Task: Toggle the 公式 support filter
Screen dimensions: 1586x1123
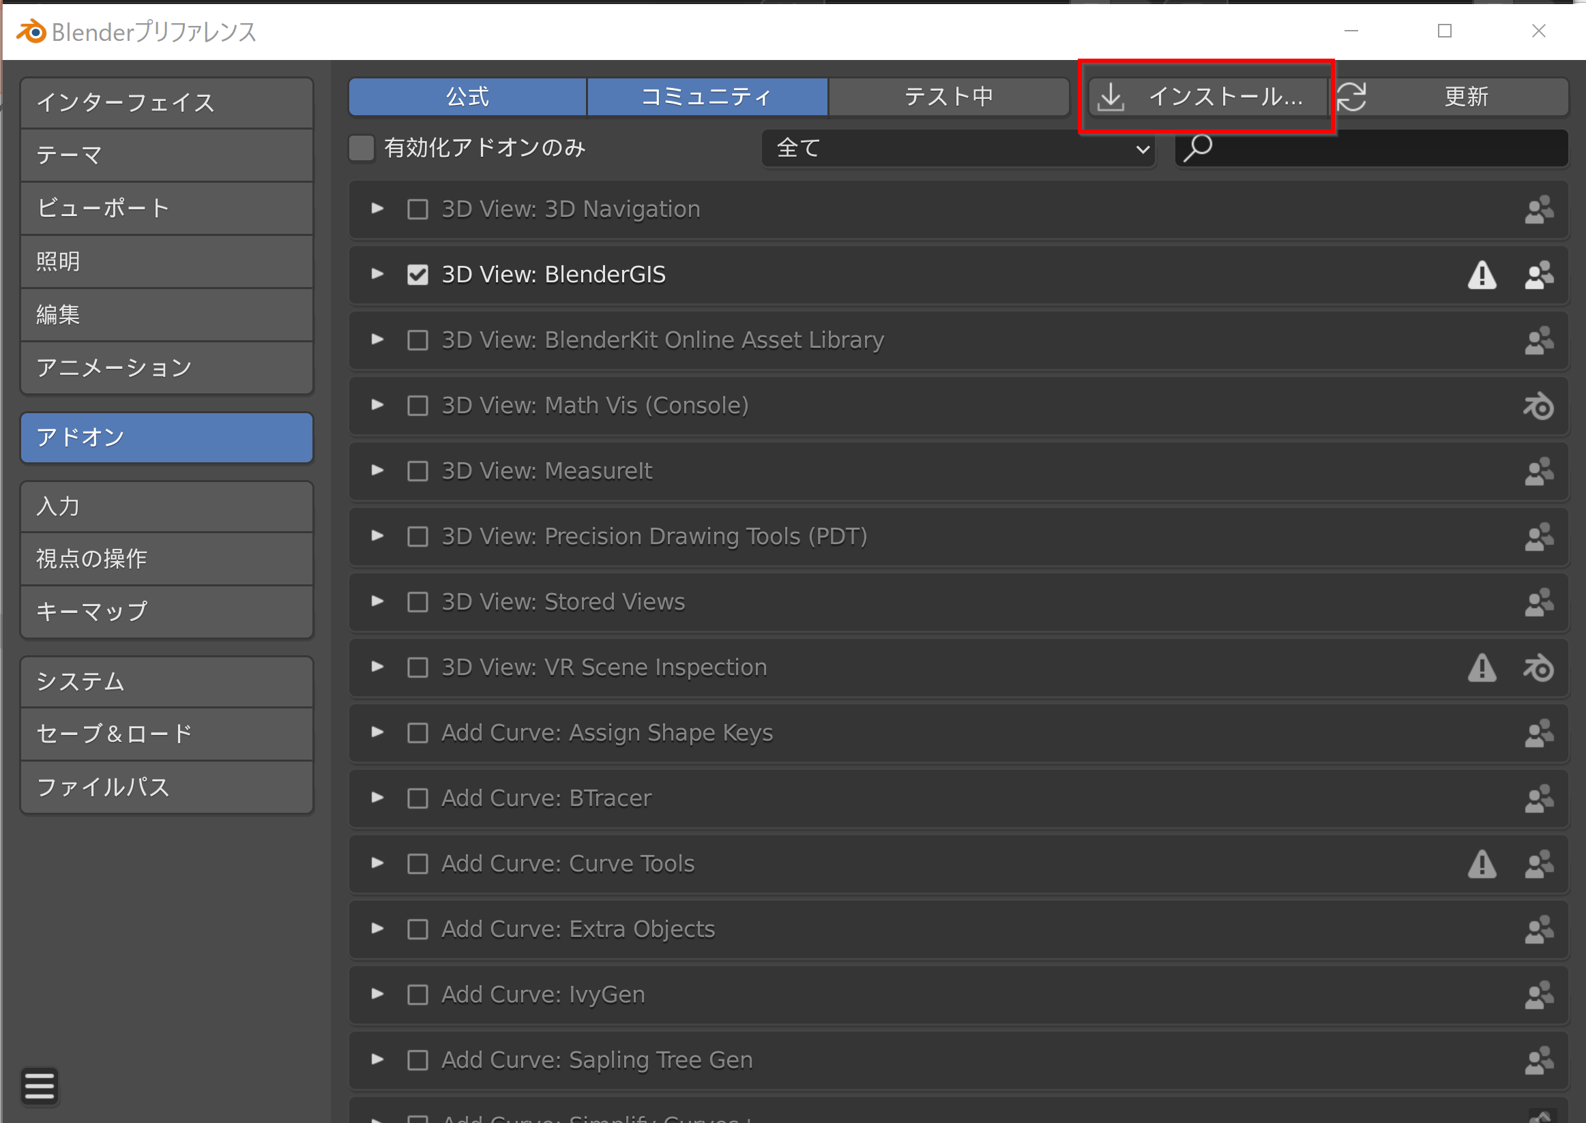Action: coord(467,97)
